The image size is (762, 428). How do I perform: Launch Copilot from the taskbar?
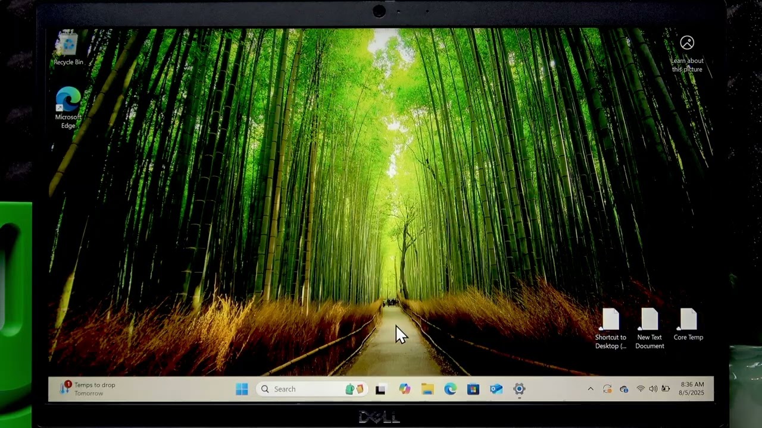[x=405, y=389]
